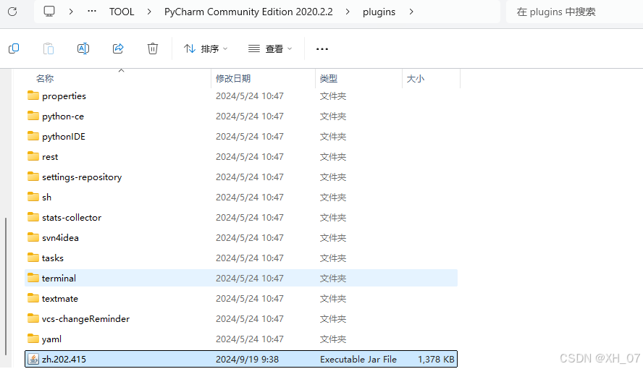Click the folder icon beside stats-collector
This screenshot has height=369, width=643.
33,216
